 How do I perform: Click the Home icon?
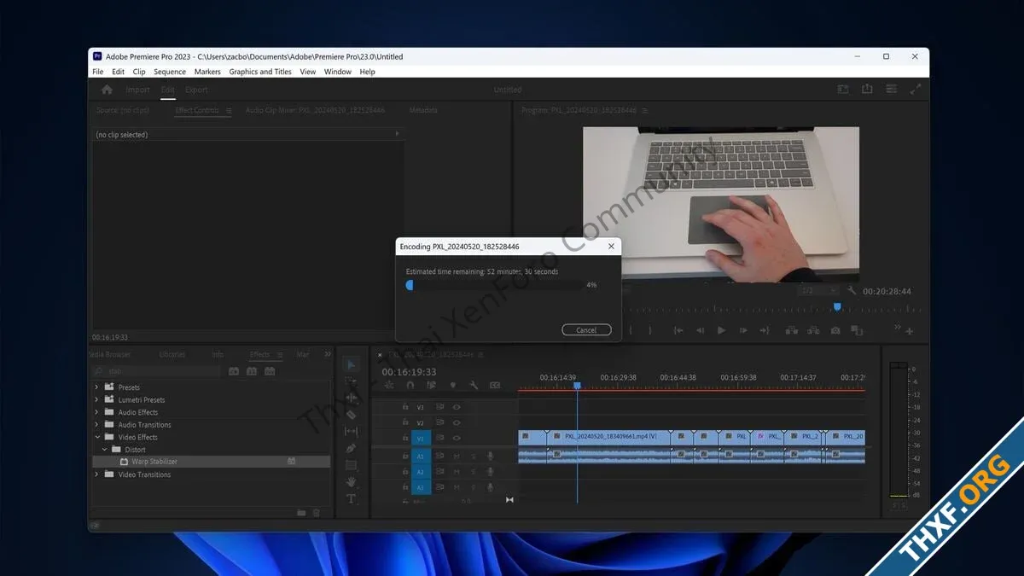point(107,90)
